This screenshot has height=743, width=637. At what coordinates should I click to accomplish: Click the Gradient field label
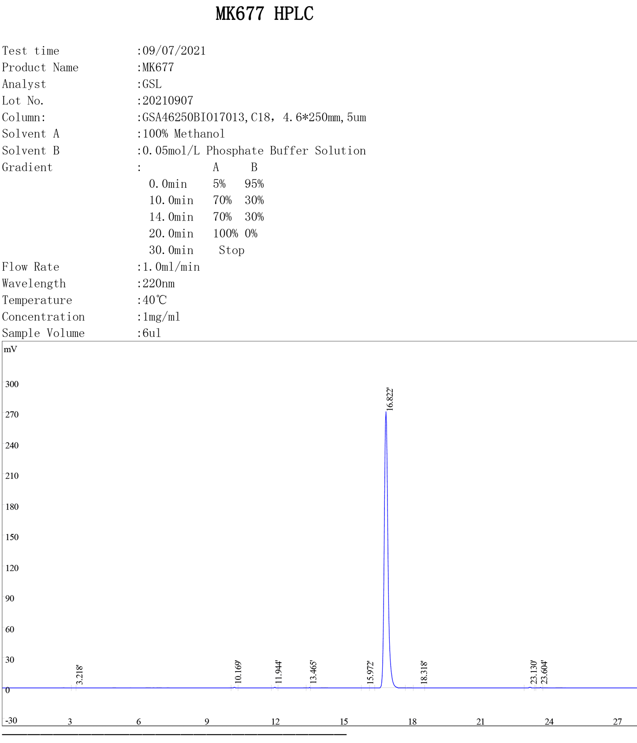click(x=27, y=168)
